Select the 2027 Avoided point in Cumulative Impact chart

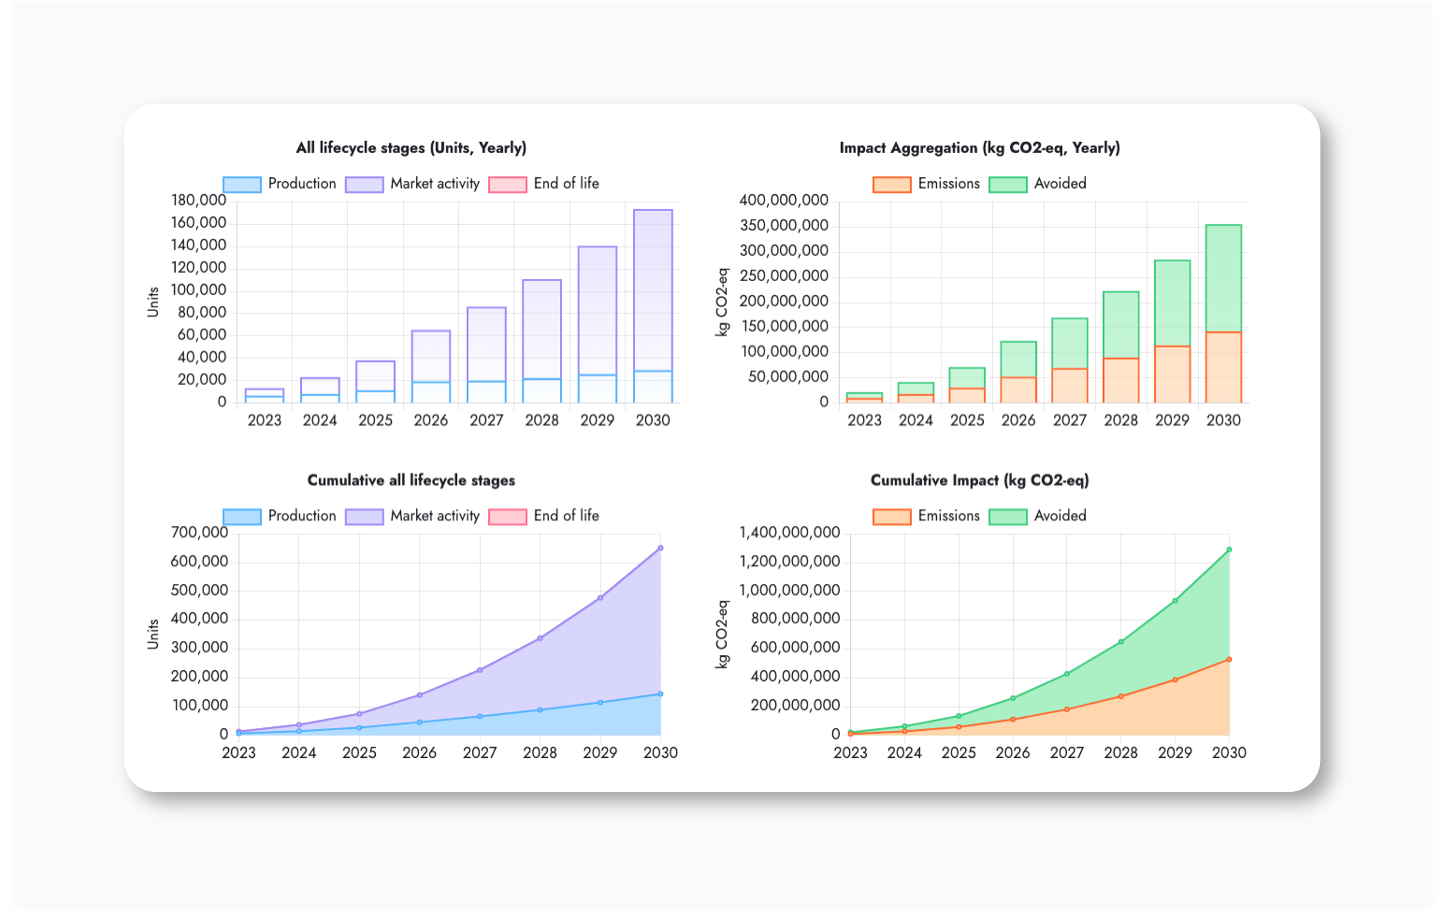pyautogui.click(x=1067, y=674)
